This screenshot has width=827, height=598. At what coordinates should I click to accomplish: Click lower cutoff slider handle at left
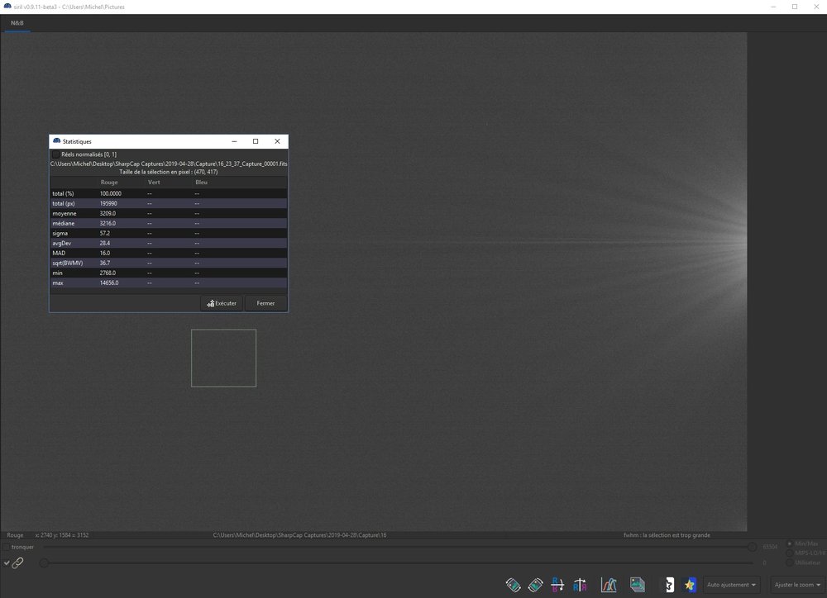point(44,562)
